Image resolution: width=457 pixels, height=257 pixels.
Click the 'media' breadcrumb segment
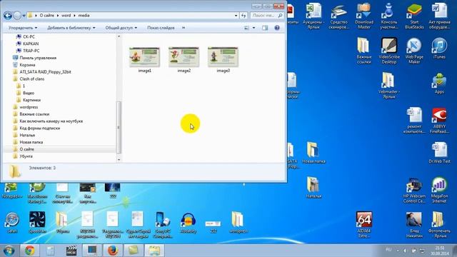pyautogui.click(x=84, y=16)
